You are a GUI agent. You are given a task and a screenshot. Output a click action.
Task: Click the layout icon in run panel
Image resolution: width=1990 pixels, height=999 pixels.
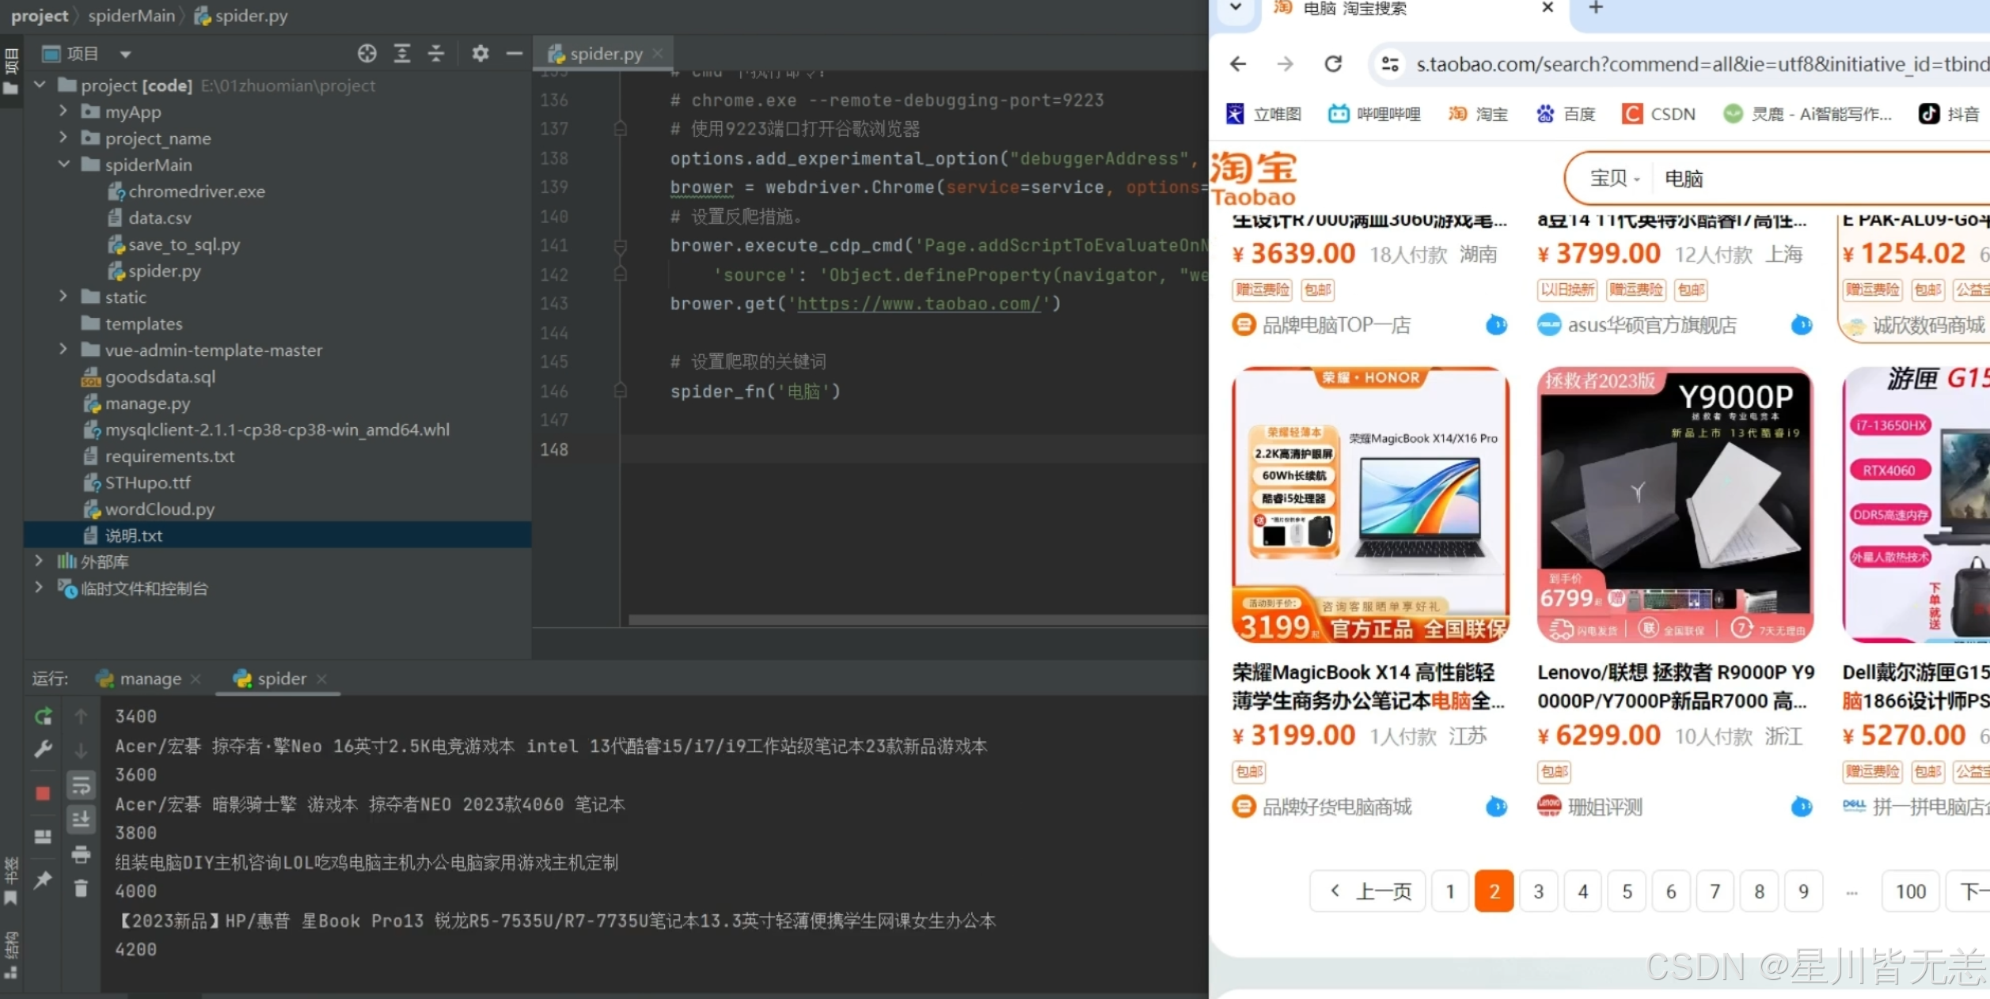(x=44, y=836)
